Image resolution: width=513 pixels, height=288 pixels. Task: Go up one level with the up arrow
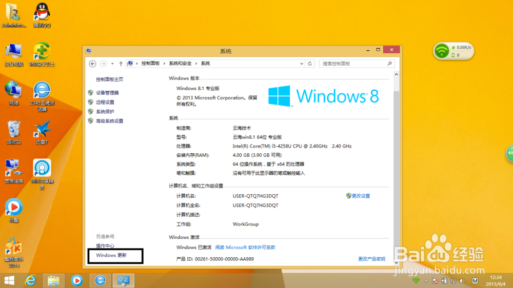coord(121,64)
